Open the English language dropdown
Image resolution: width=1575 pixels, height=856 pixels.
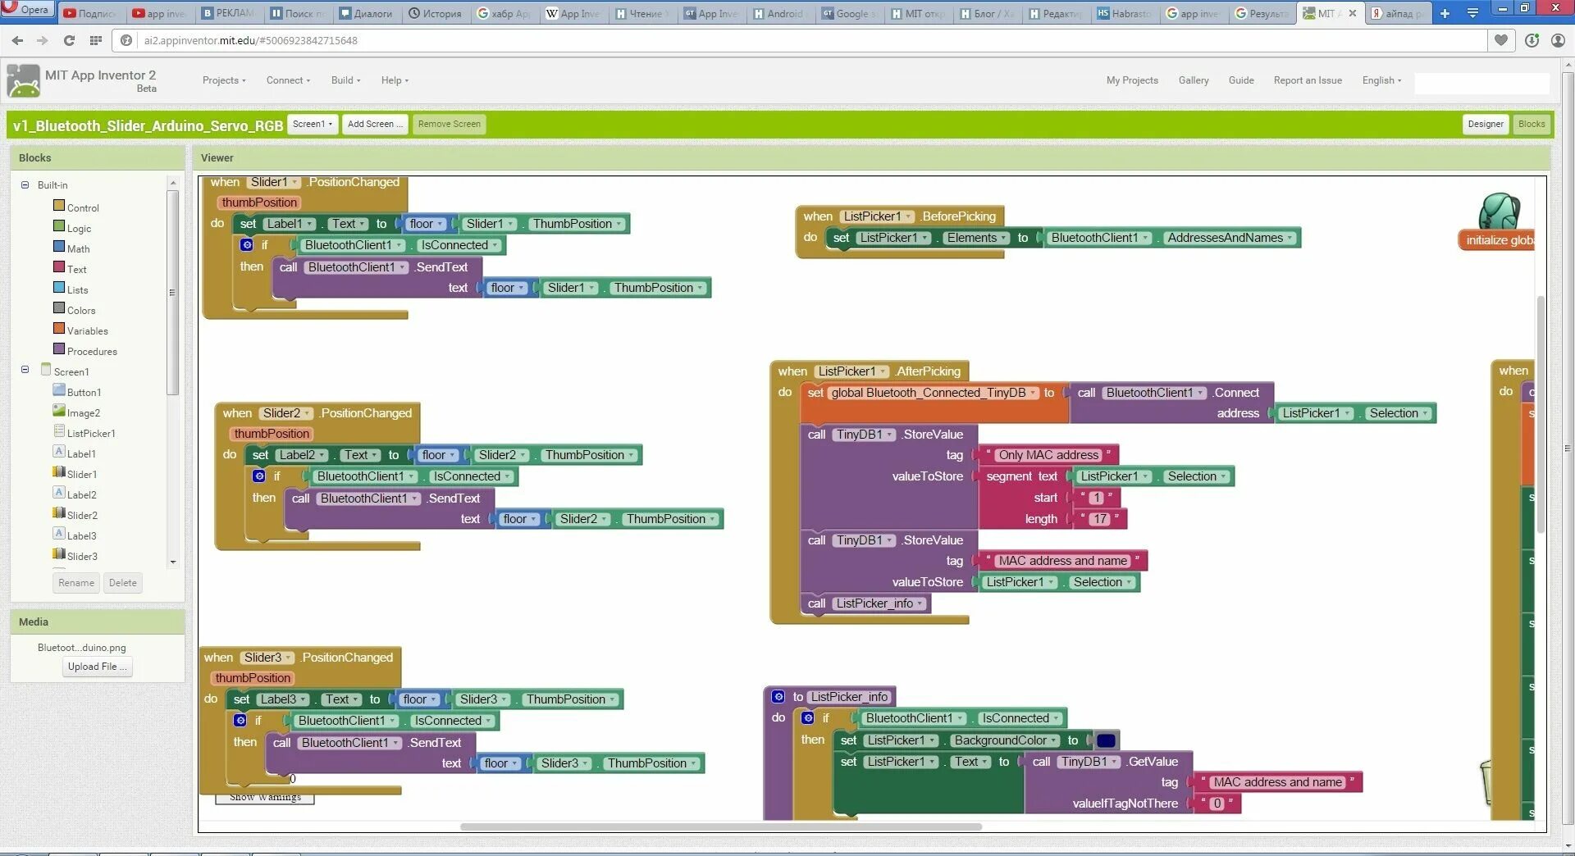coord(1381,80)
